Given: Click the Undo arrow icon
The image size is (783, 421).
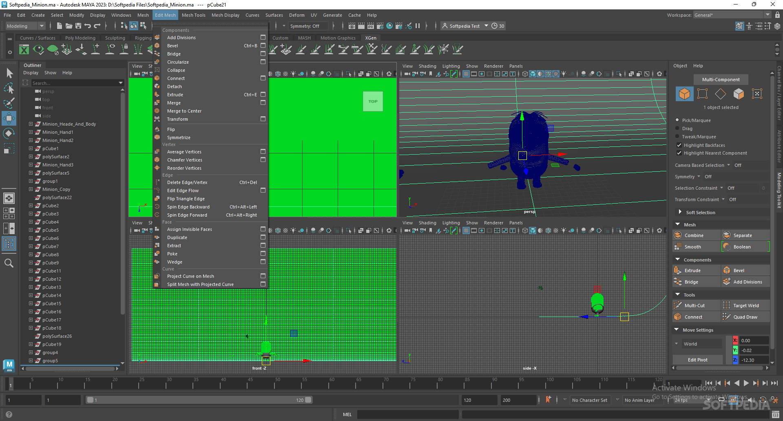Looking at the screenshot, I should (88, 26).
